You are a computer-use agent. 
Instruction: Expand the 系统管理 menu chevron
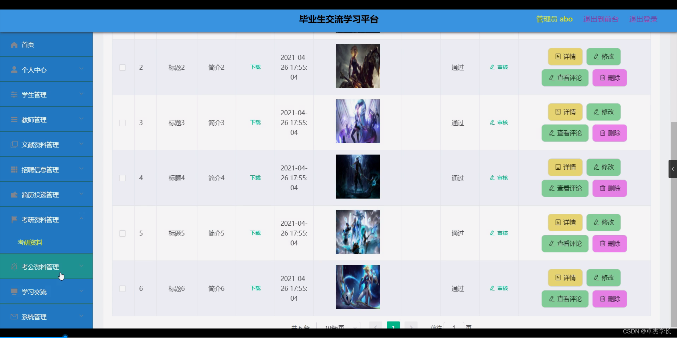click(x=81, y=316)
